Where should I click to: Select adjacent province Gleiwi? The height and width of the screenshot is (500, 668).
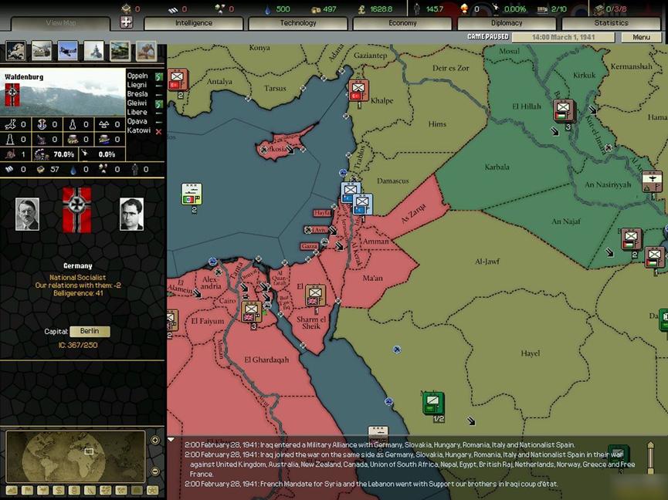137,103
